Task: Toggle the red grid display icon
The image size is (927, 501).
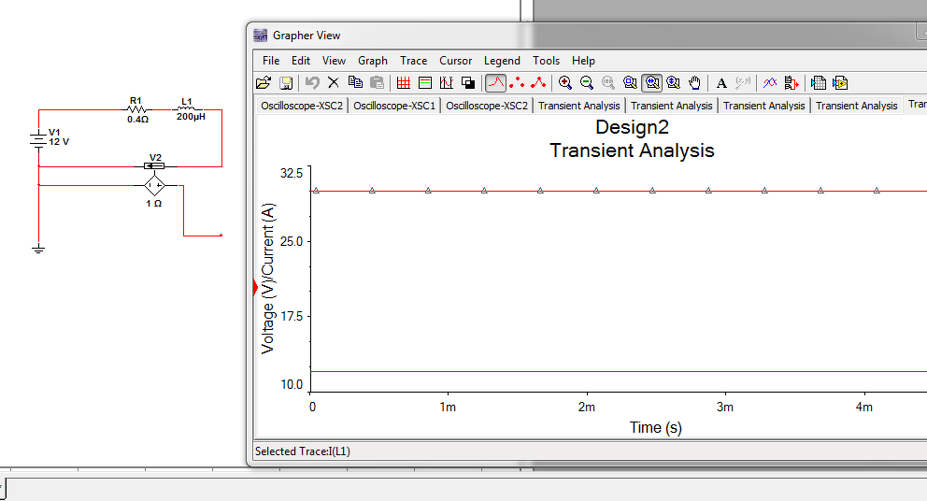Action: pos(404,83)
